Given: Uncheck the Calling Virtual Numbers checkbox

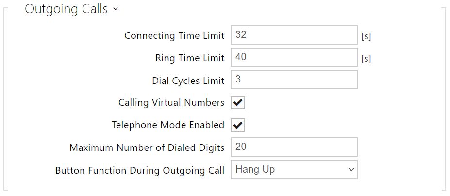Looking at the screenshot, I should [x=238, y=102].
